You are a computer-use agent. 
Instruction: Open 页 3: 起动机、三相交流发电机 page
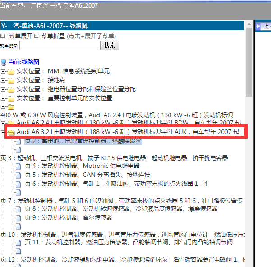tap(114, 158)
